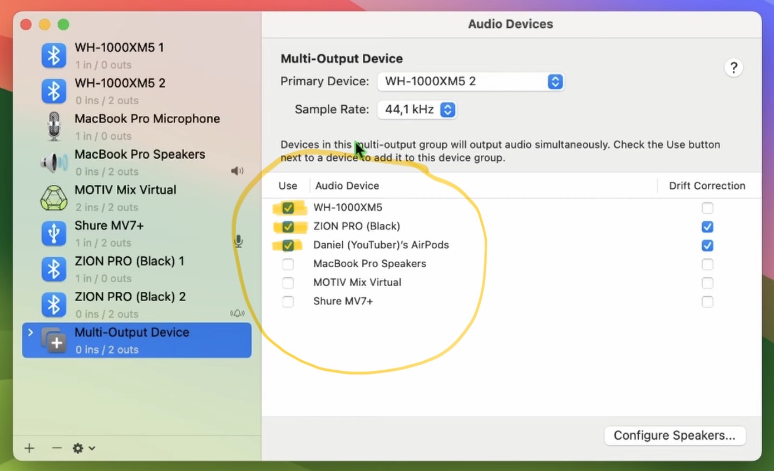This screenshot has width=774, height=471.
Task: Click the remove device minus icon
Action: pos(57,448)
